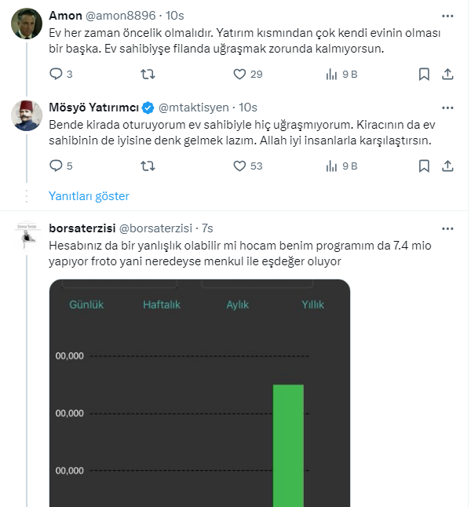This screenshot has height=507, width=471.
Task: Open more options for borsaterzisi's tweet
Action: pyautogui.click(x=447, y=228)
